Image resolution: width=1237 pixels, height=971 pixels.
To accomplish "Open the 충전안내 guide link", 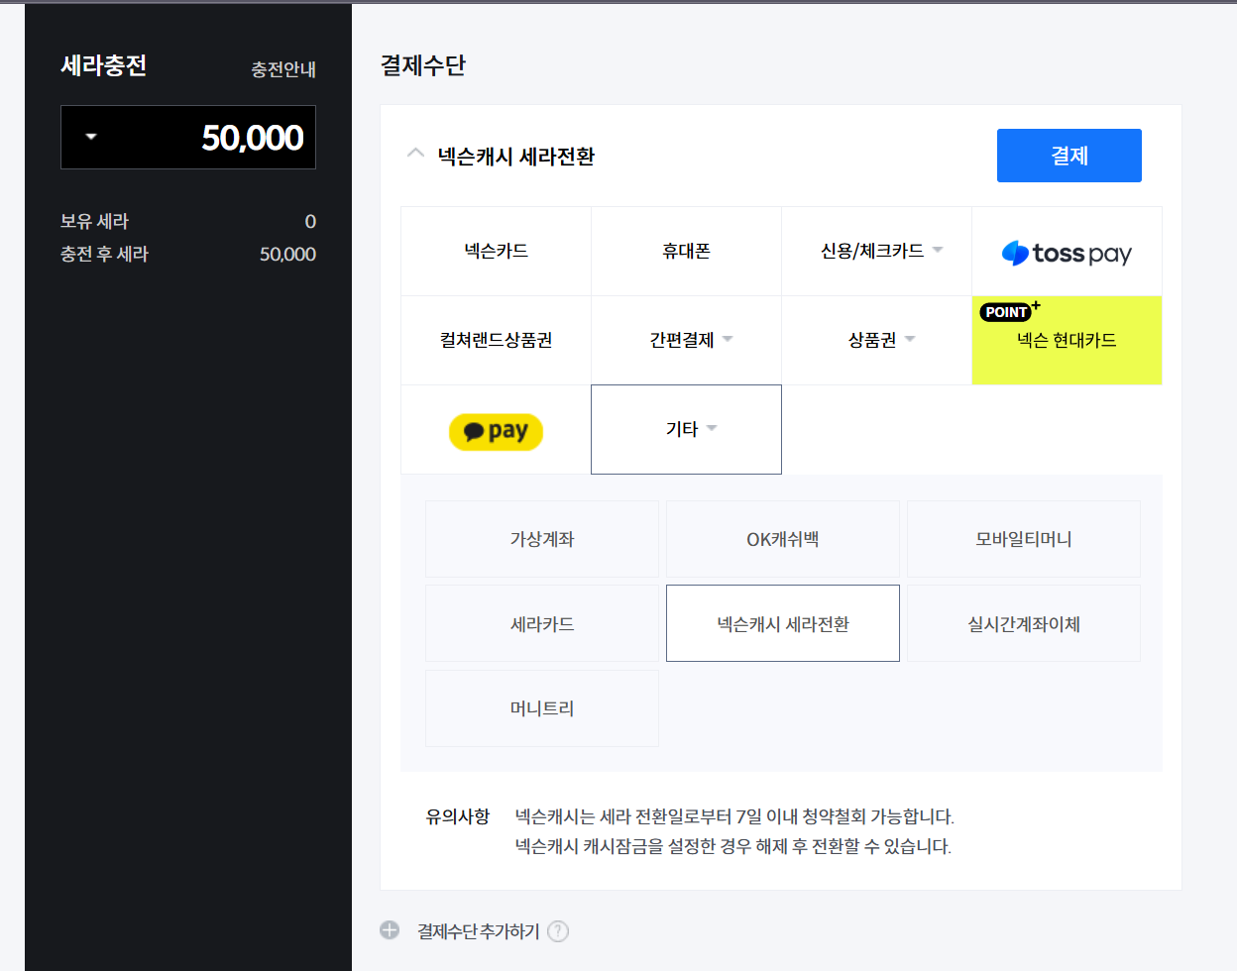I will pos(283,69).
